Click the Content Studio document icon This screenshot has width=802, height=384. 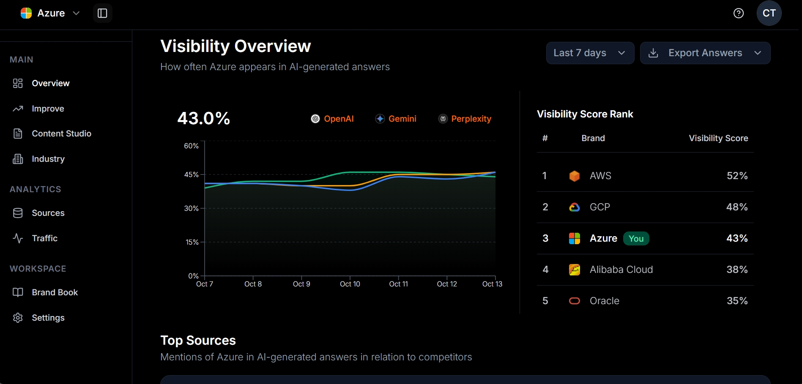[17, 133]
